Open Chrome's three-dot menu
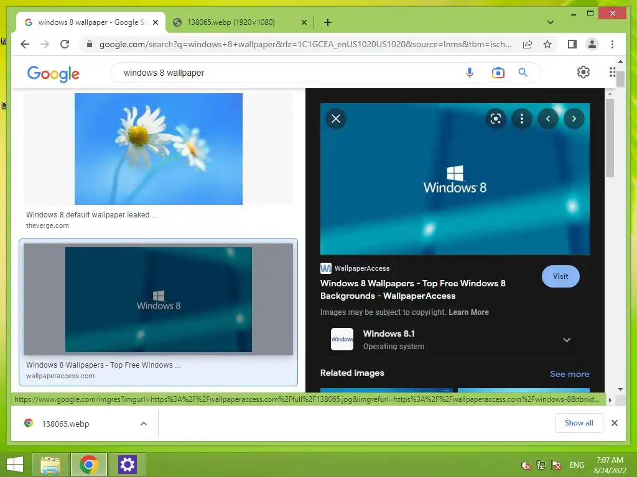 coord(612,44)
